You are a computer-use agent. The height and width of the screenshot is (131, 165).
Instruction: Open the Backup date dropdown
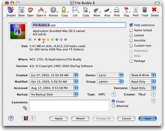pos(54,94)
